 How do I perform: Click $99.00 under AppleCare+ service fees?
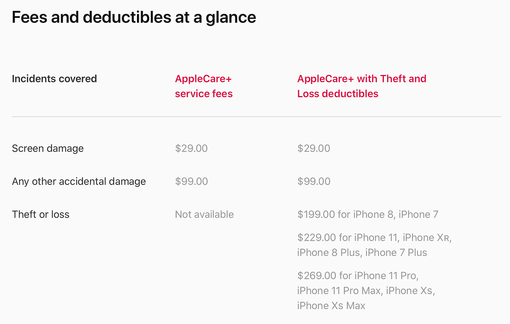pyautogui.click(x=191, y=181)
